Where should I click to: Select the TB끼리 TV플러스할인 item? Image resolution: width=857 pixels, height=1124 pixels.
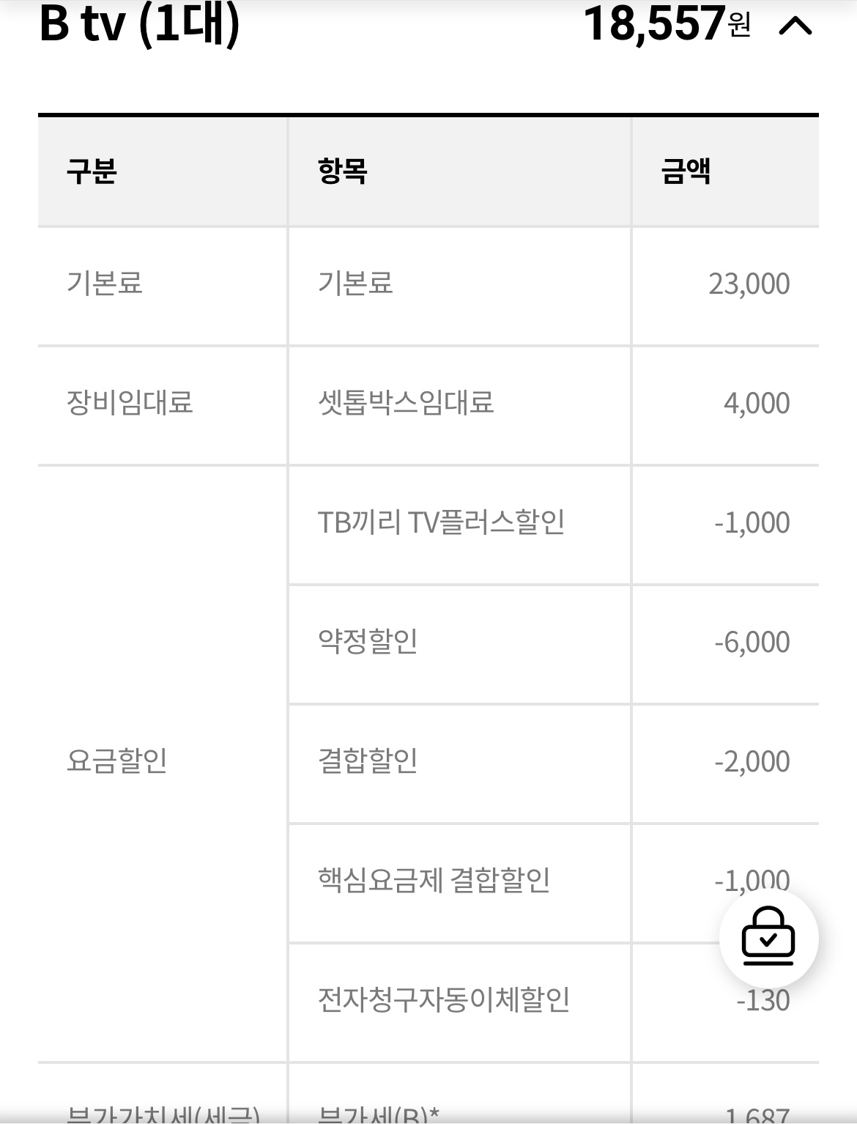tap(441, 522)
